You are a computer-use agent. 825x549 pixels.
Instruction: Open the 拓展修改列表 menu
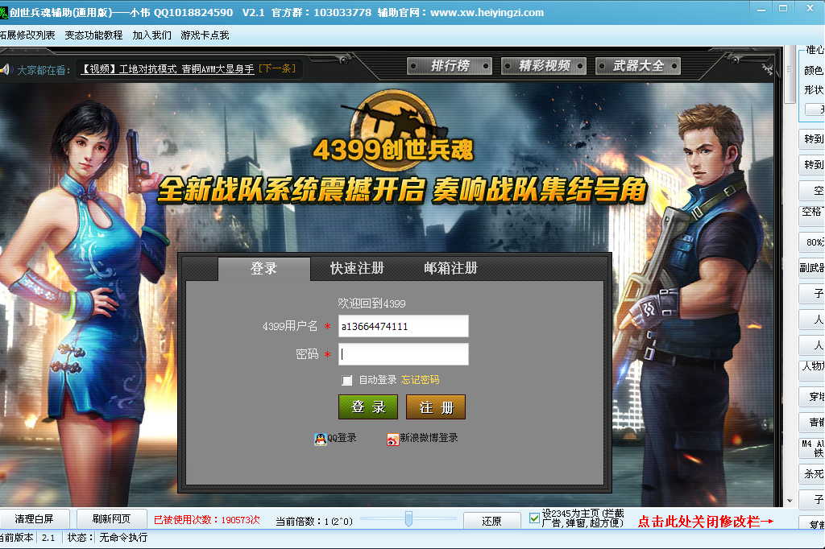pyautogui.click(x=27, y=35)
